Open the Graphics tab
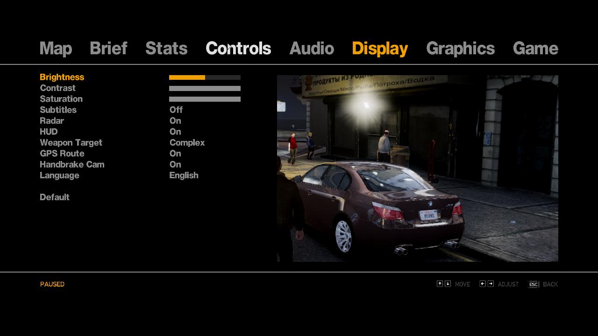The width and height of the screenshot is (598, 336). click(460, 49)
